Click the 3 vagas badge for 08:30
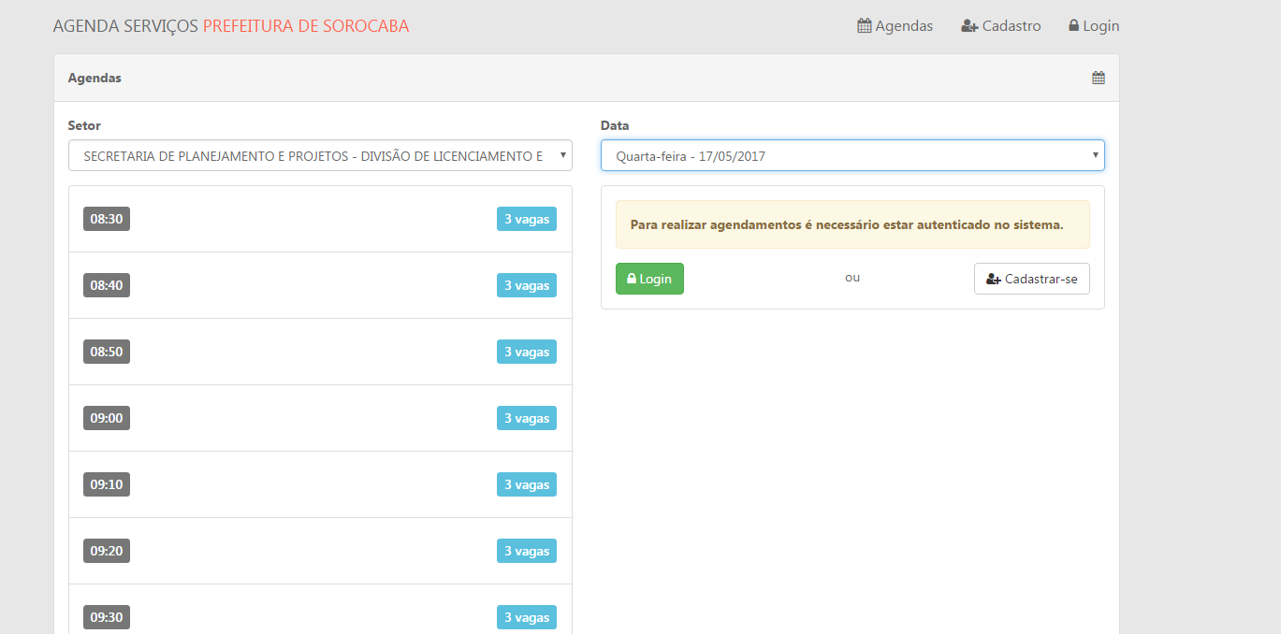The height and width of the screenshot is (634, 1281). [526, 219]
